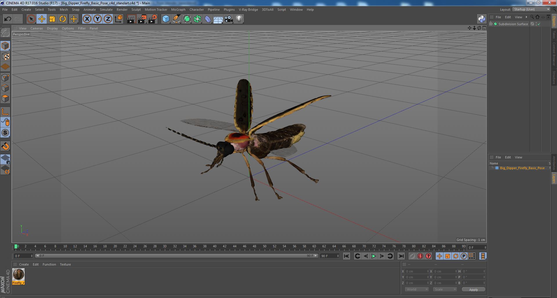Render the active view

(x=131, y=19)
